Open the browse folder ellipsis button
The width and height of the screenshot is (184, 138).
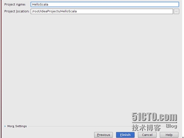click(176, 11)
